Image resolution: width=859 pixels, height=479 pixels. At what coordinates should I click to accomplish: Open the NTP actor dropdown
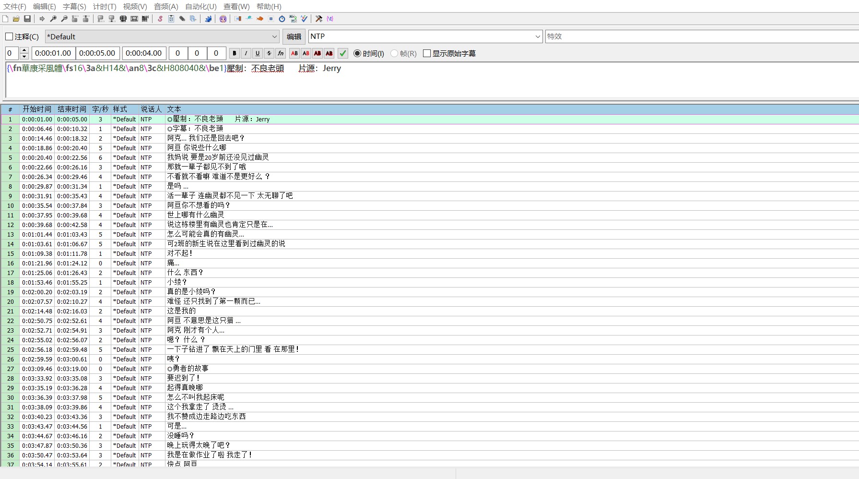[425, 36]
